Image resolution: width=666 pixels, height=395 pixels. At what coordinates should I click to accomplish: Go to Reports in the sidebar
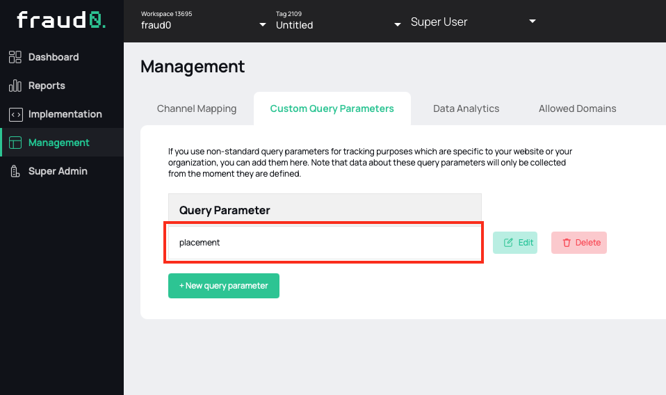(x=47, y=86)
